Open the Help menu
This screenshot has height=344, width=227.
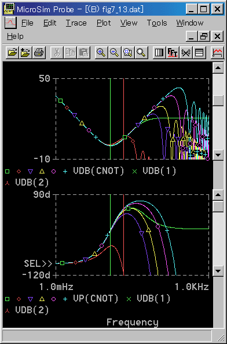15,36
